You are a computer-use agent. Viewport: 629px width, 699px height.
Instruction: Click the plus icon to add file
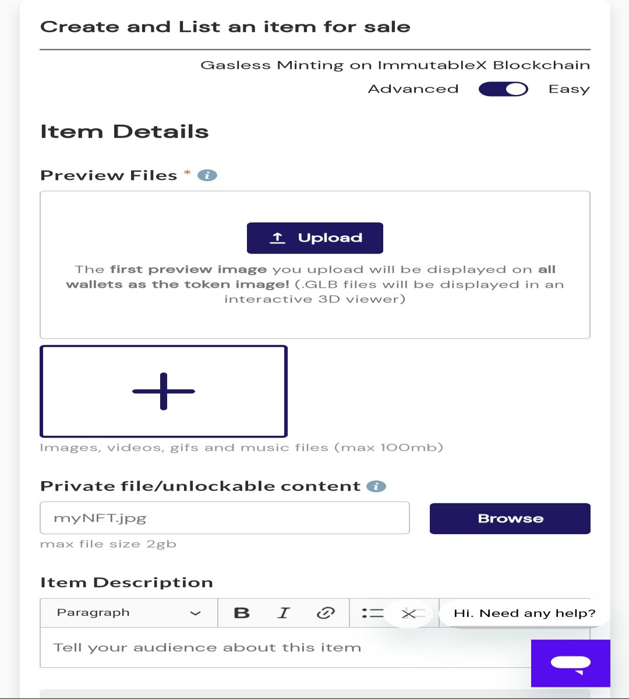[x=164, y=391]
